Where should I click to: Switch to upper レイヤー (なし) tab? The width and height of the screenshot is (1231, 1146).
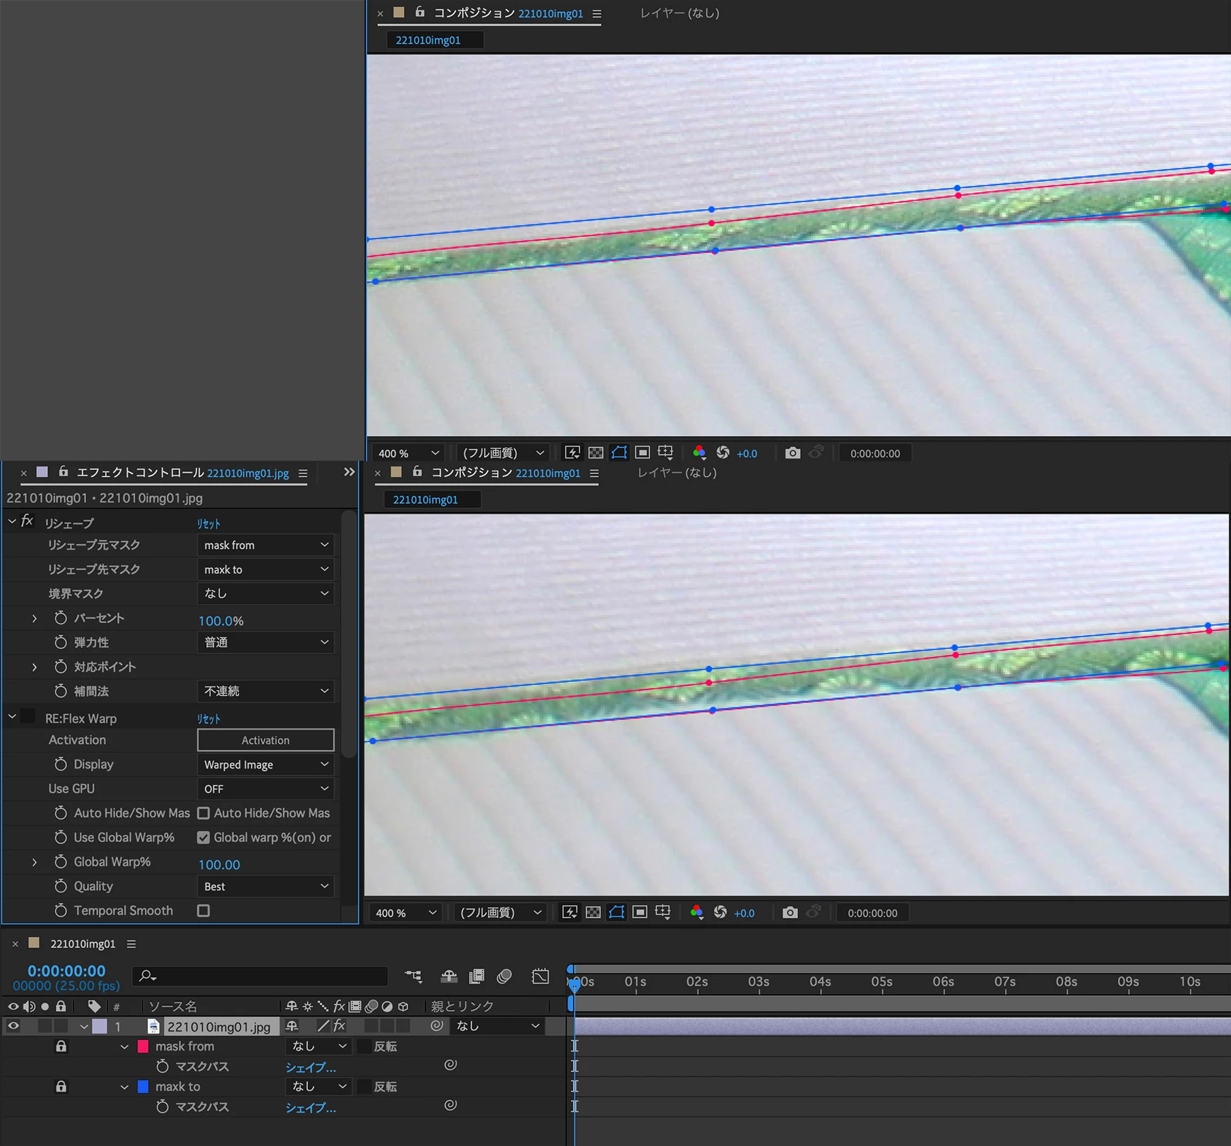tap(679, 13)
